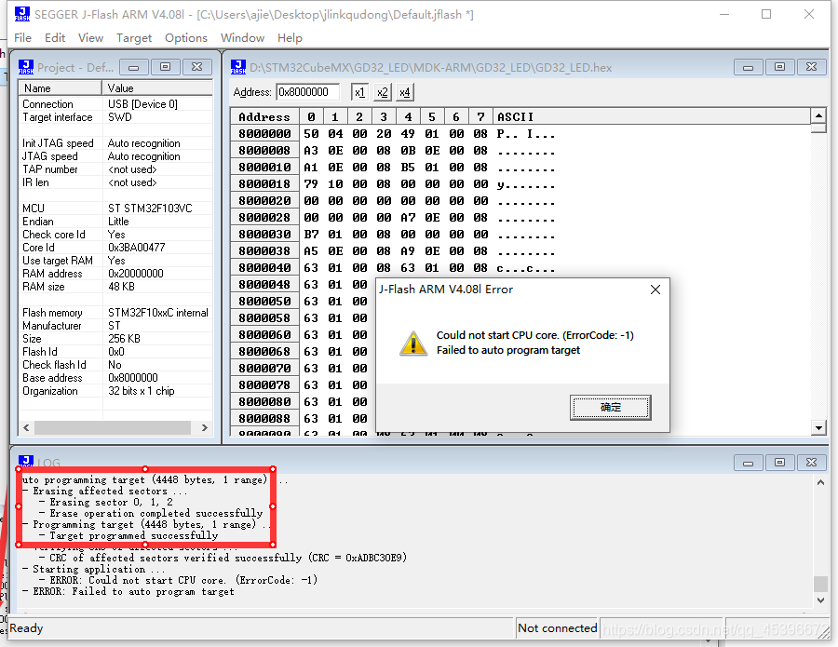
Task: Click hex address row 8000018
Action: (x=264, y=183)
